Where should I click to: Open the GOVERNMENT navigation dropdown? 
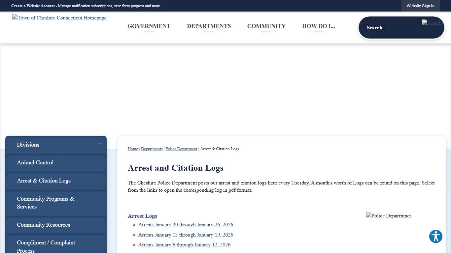click(149, 26)
